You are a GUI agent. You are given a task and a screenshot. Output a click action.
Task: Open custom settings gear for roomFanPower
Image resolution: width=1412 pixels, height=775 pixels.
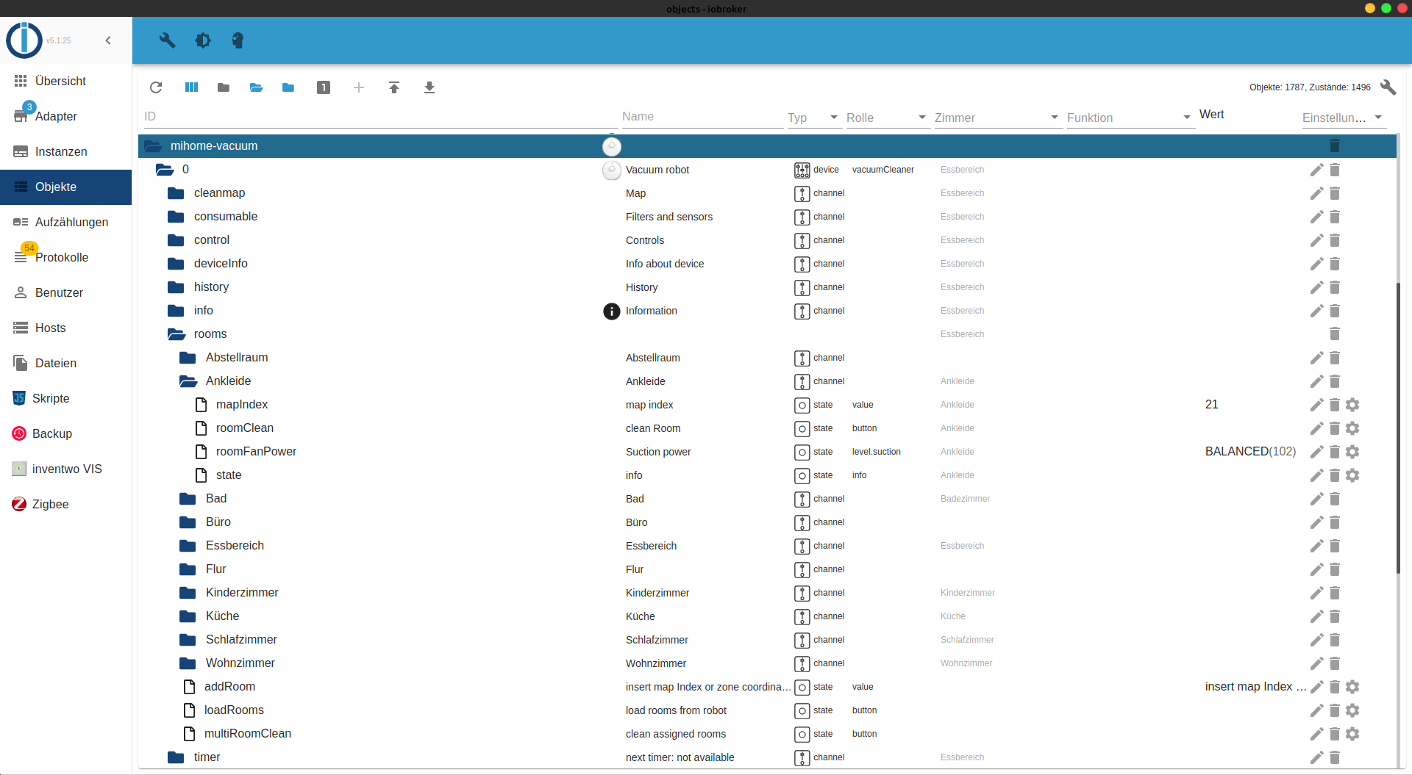click(1352, 452)
